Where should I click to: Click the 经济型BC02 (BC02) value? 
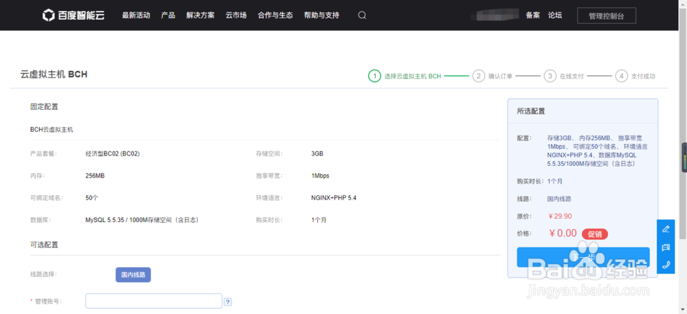coord(113,154)
